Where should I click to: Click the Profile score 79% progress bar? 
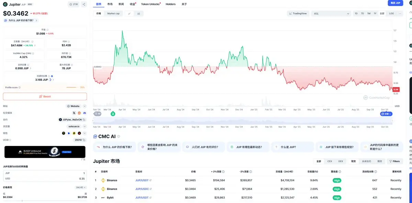click(73, 88)
